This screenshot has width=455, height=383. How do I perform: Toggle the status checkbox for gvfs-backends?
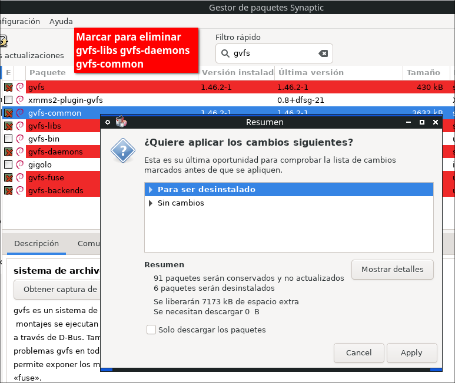[x=8, y=190]
